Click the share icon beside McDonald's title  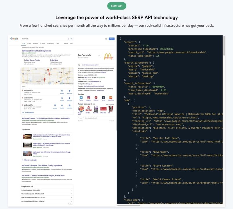[99, 55]
